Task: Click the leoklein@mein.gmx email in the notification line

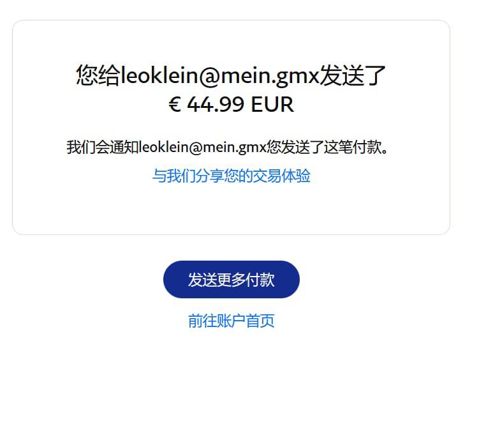Action: 203,147
